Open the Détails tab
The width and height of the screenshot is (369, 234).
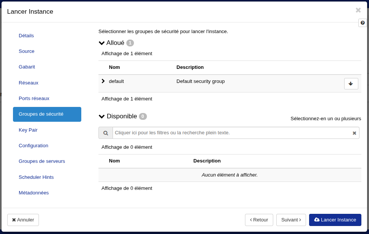click(x=26, y=36)
